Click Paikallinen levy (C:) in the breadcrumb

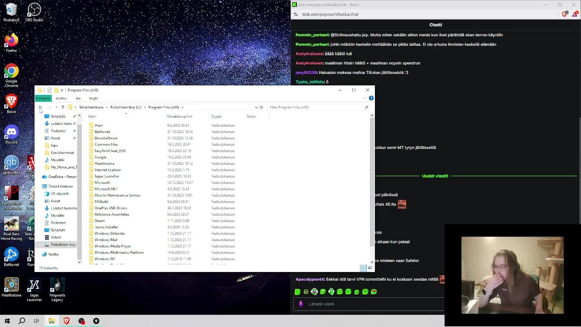[x=126, y=107]
